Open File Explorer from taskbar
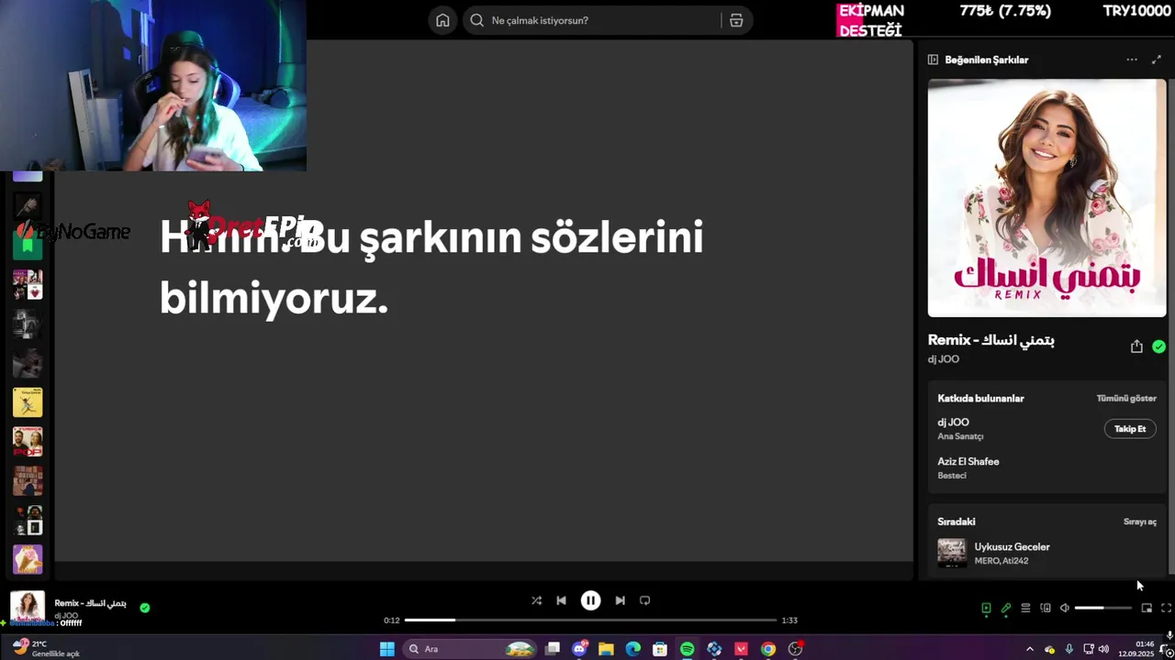1175x660 pixels. [606, 649]
